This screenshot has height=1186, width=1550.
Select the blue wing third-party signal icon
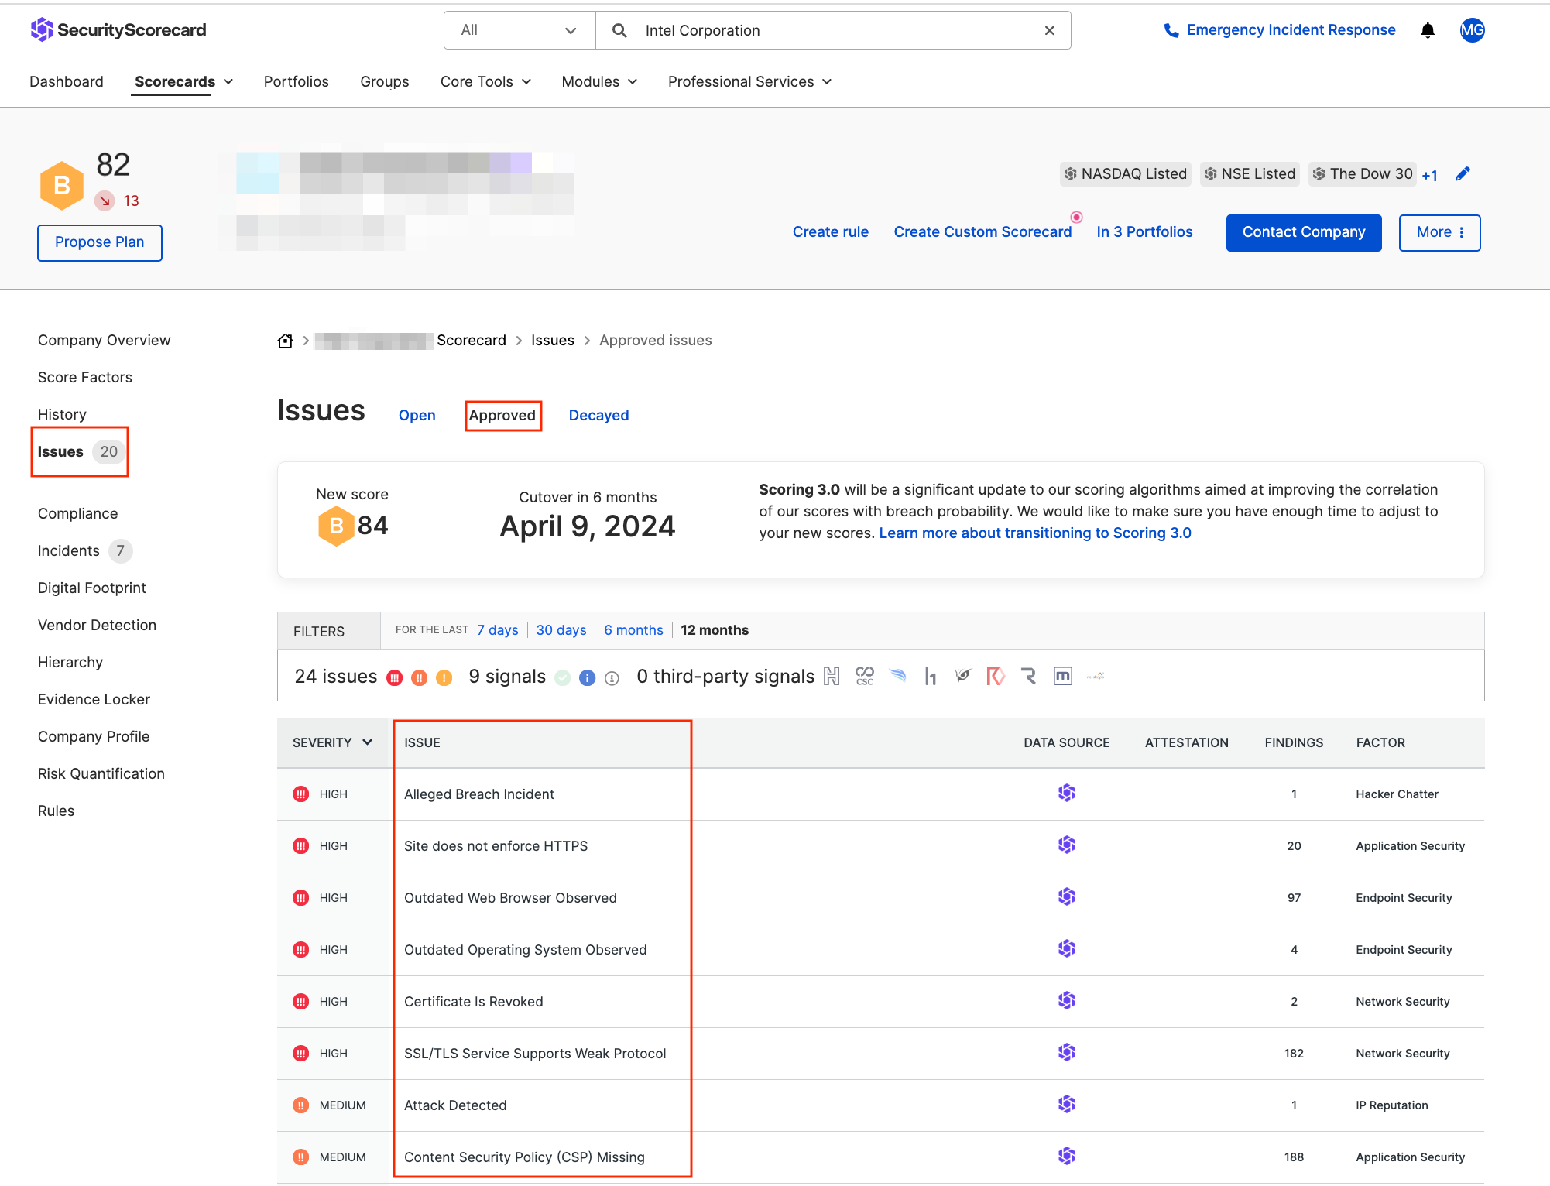point(898,676)
